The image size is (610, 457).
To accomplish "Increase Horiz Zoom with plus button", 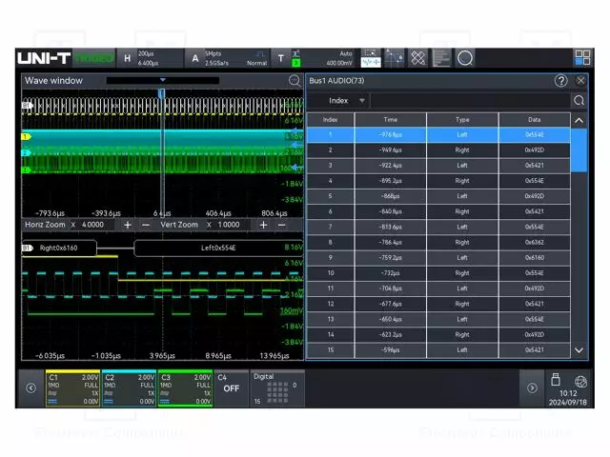I will coord(128,225).
